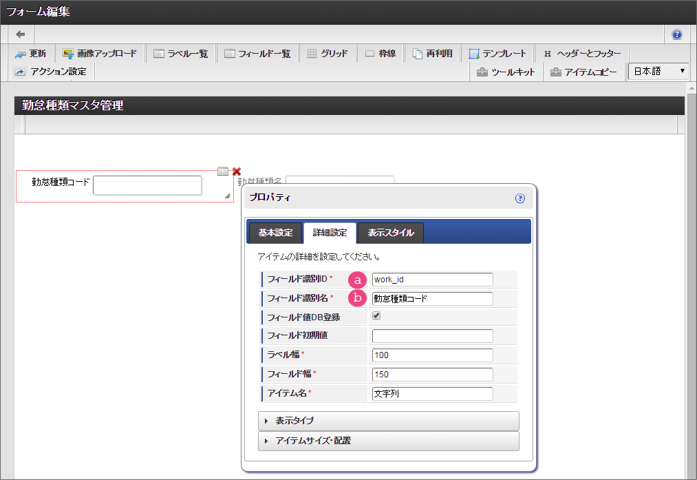Click the テンプレート button
The width and height of the screenshot is (697, 480).
(x=497, y=54)
